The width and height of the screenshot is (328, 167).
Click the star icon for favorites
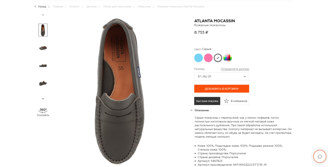click(226, 101)
